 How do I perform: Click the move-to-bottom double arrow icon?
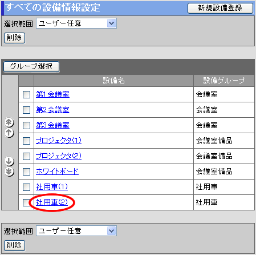click(9, 172)
